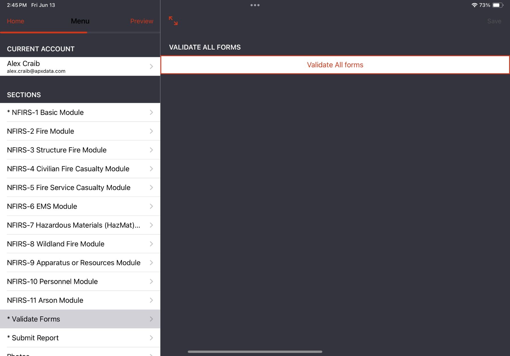The image size is (510, 356).
Task: Click the Save button
Action: pyautogui.click(x=494, y=21)
